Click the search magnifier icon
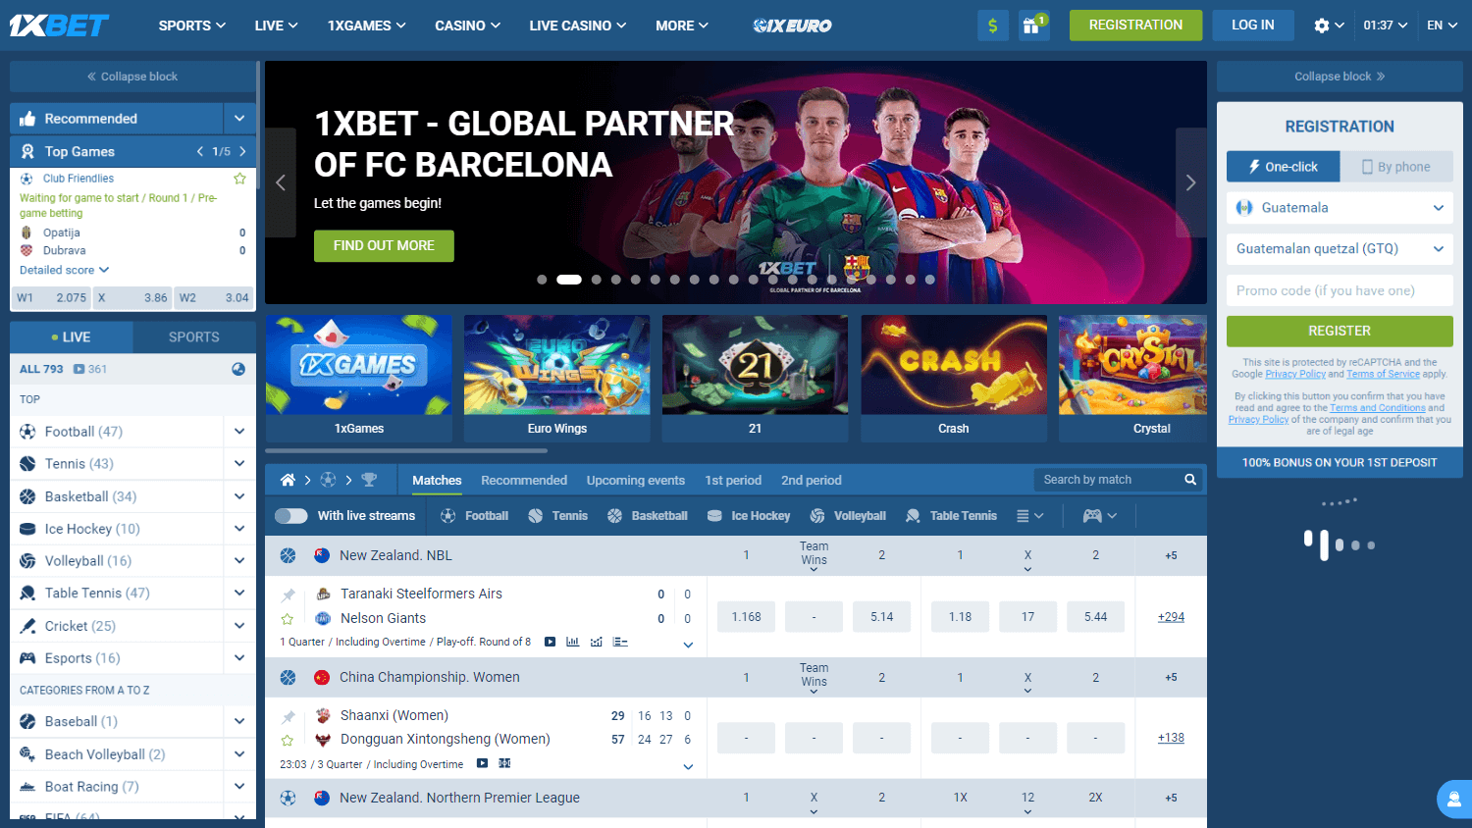Image resolution: width=1472 pixels, height=828 pixels. [x=1190, y=480]
